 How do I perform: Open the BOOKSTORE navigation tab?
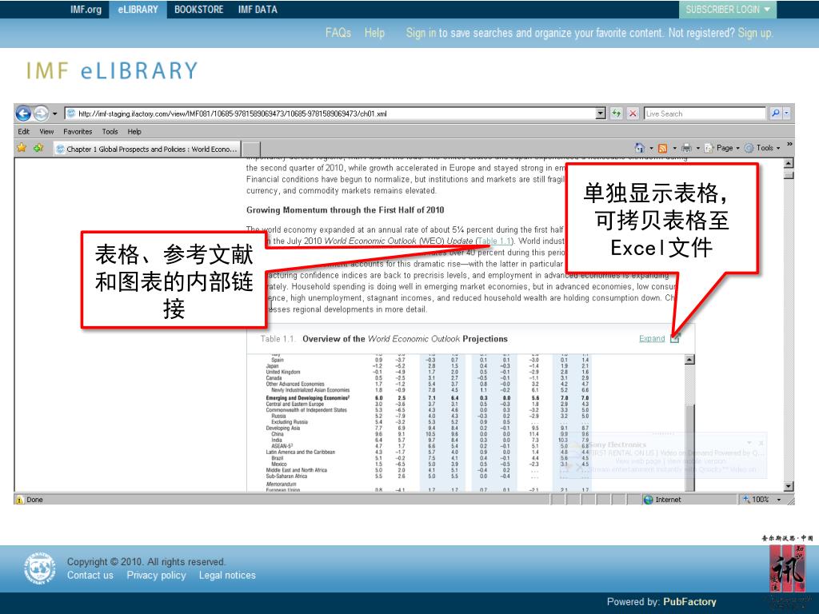click(x=198, y=10)
